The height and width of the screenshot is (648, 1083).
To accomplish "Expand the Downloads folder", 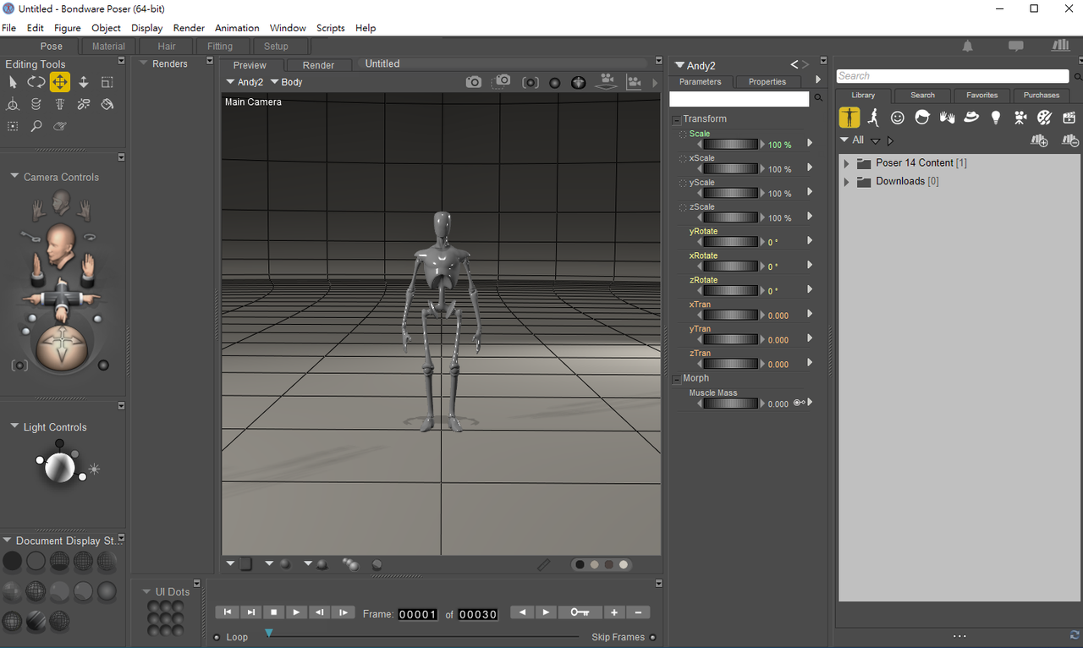I will [x=847, y=182].
